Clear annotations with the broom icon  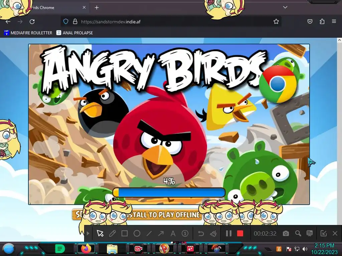point(213,234)
